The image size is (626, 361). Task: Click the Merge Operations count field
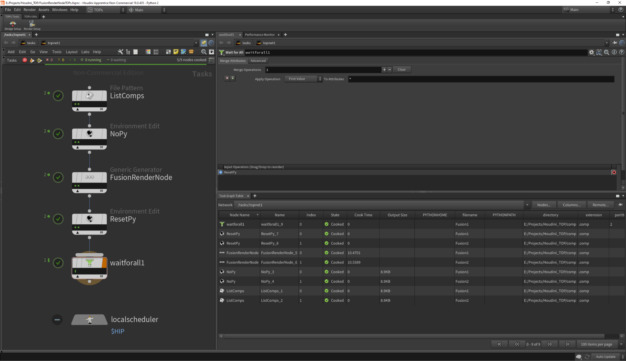pyautogui.click(x=323, y=70)
